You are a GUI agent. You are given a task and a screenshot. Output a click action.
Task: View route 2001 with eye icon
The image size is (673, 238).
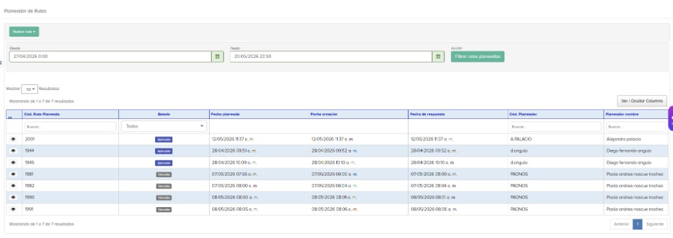point(13,139)
